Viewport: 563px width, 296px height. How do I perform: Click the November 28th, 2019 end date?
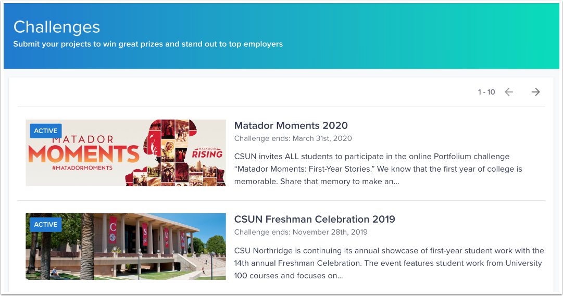coord(301,232)
